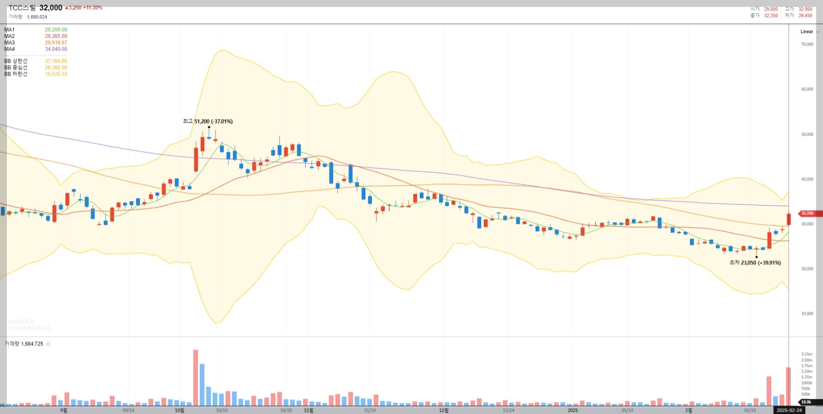Click the 10/14 label on the time axis
Viewport: 823px width, 414px height.
pos(221,410)
